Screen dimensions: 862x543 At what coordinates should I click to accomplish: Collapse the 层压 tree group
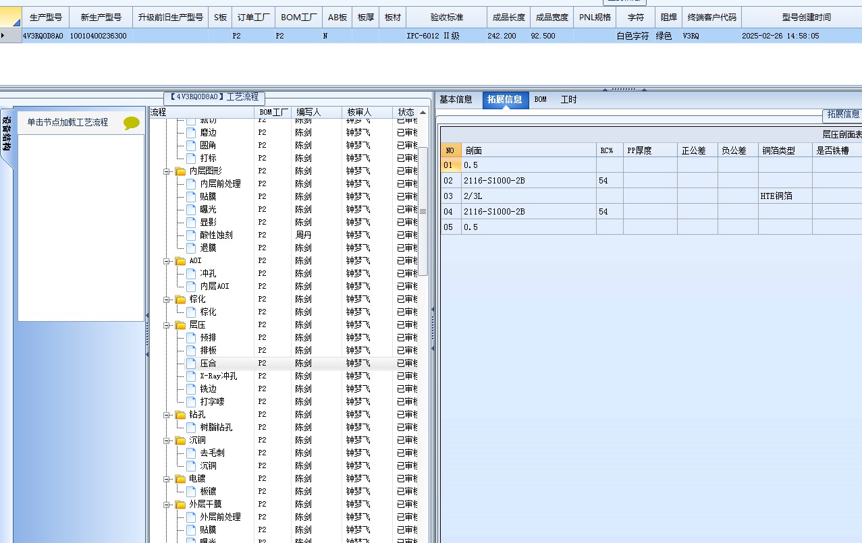click(x=167, y=325)
